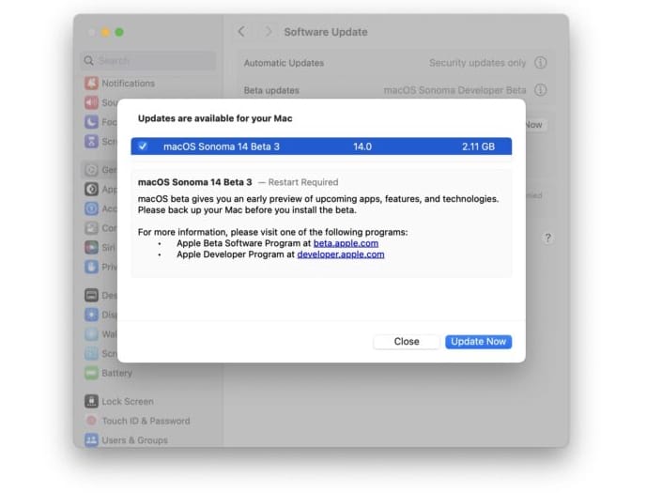The height and width of the screenshot is (493, 662).
Task: Click the Focus moon icon in sidebar
Action: pyautogui.click(x=91, y=122)
